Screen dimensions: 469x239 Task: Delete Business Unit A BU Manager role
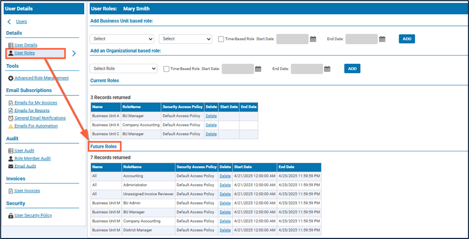click(x=211, y=116)
